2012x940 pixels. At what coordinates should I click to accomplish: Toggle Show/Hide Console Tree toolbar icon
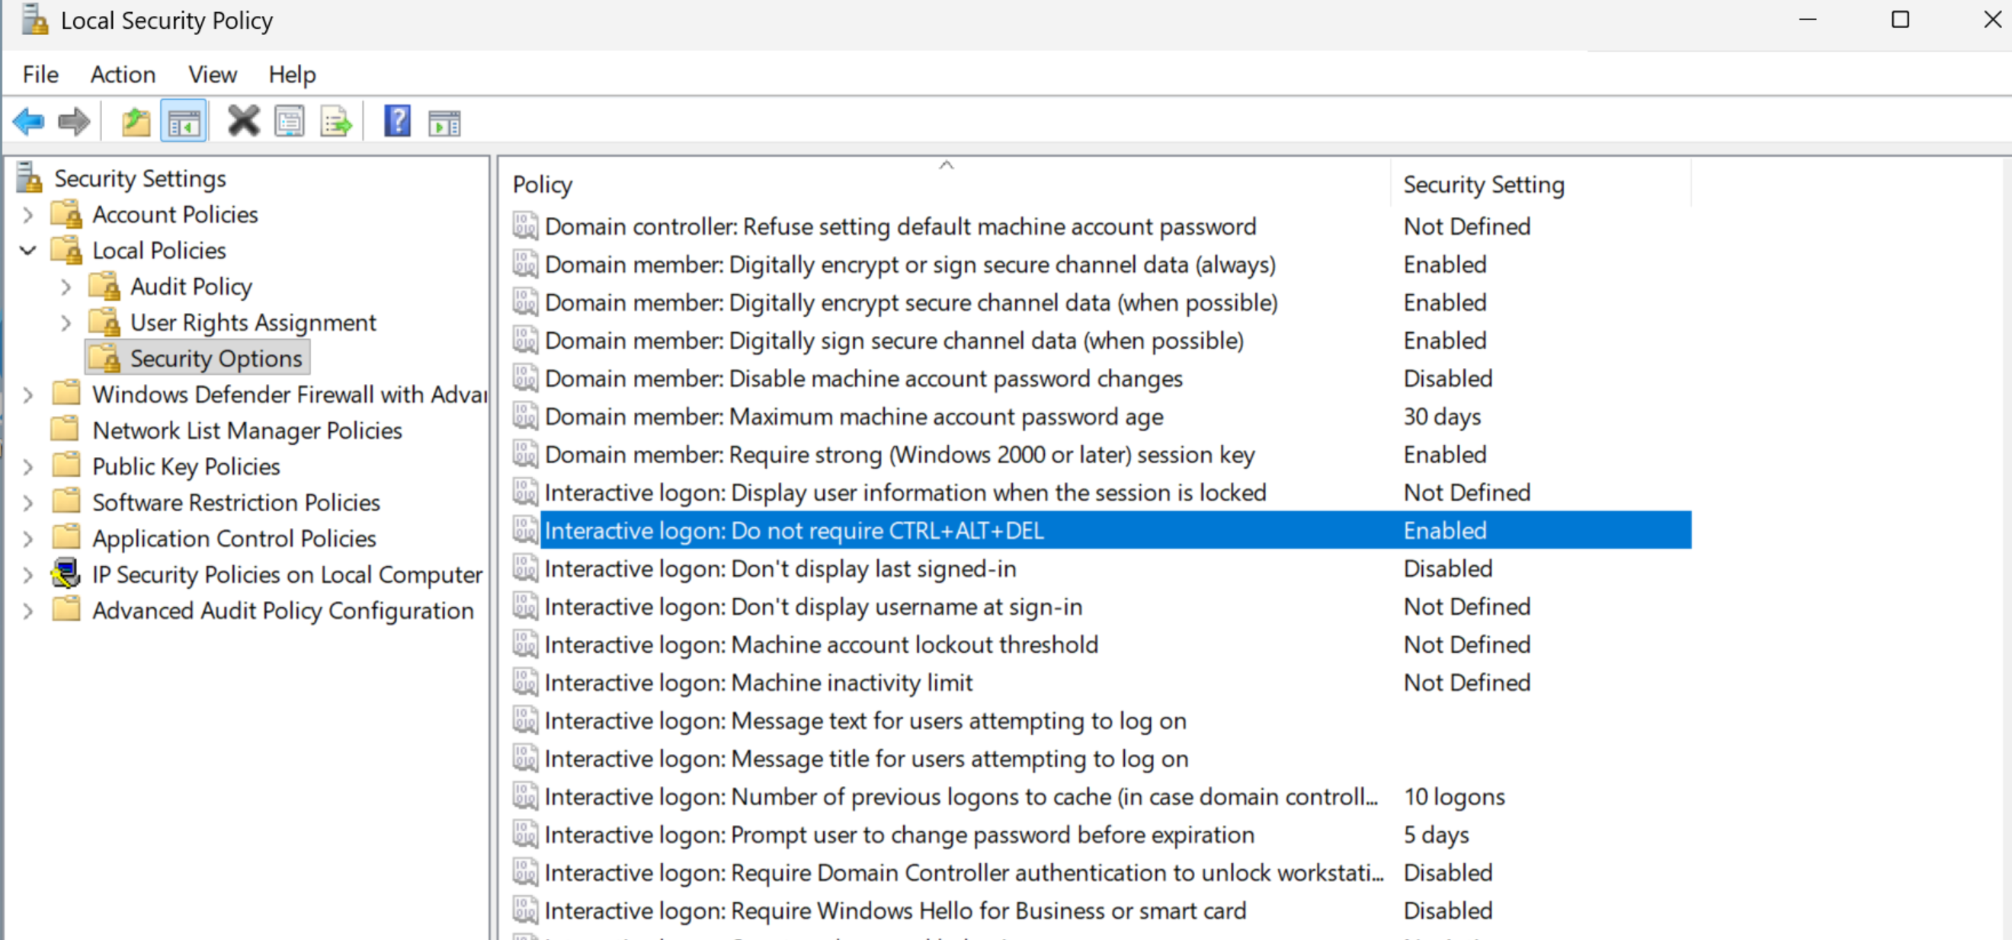(x=184, y=122)
